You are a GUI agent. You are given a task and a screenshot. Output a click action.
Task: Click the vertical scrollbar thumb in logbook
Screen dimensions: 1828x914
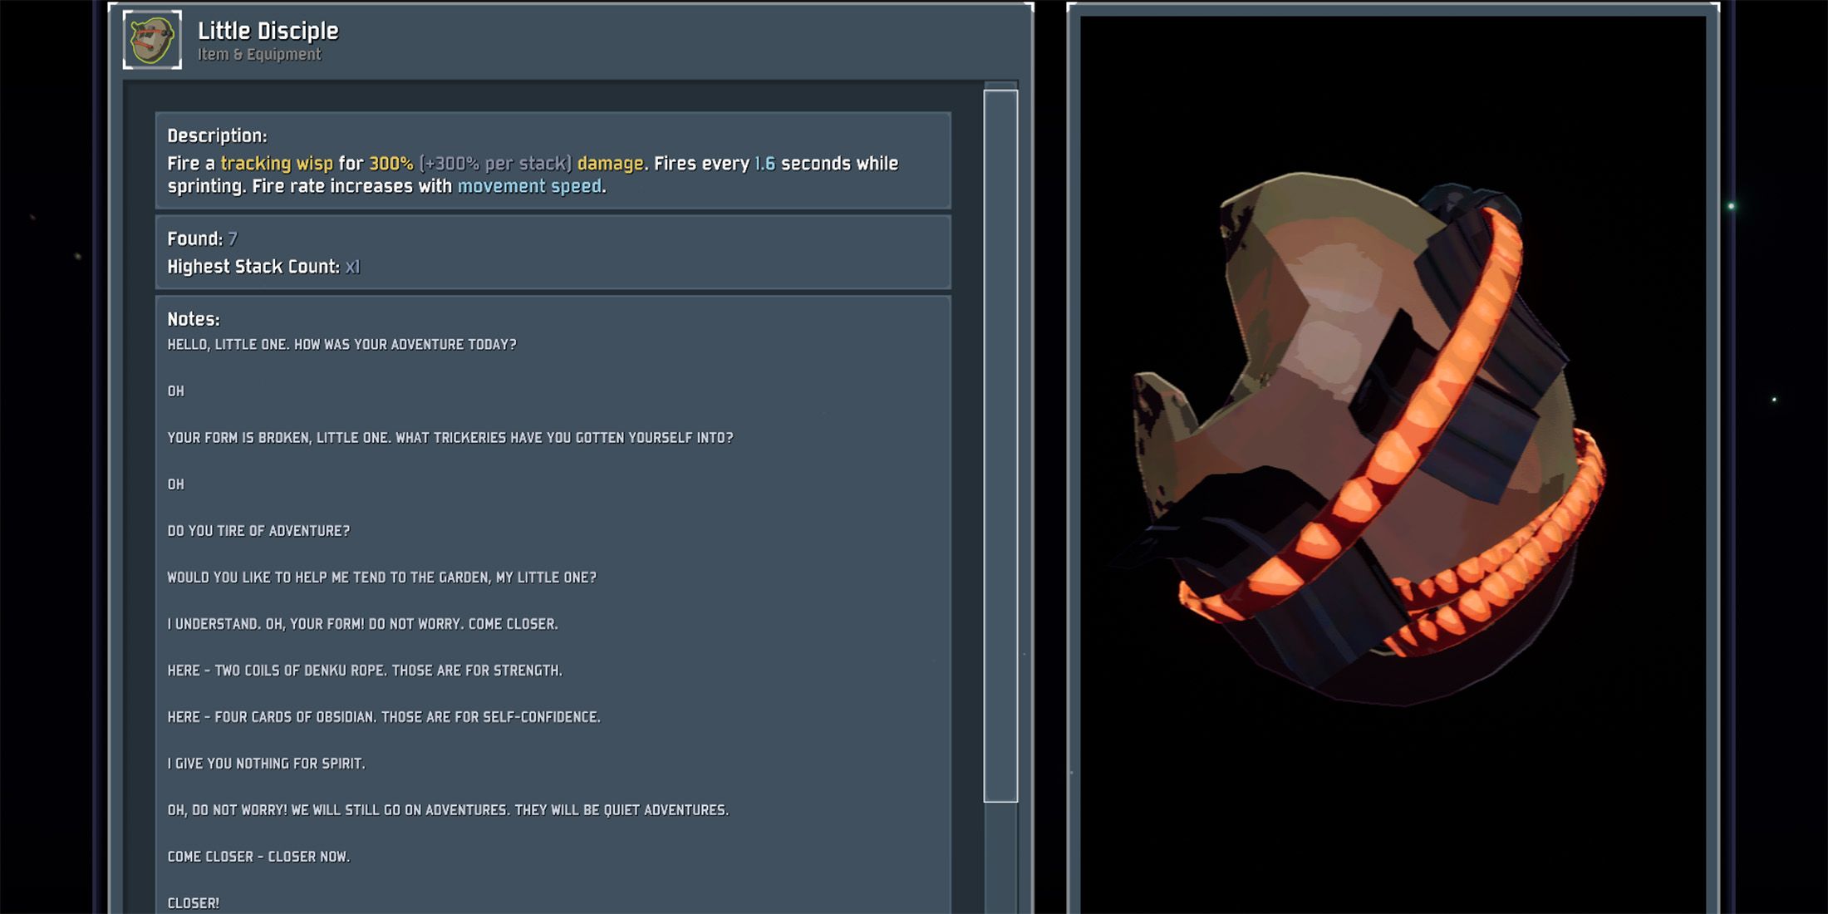click(1000, 445)
